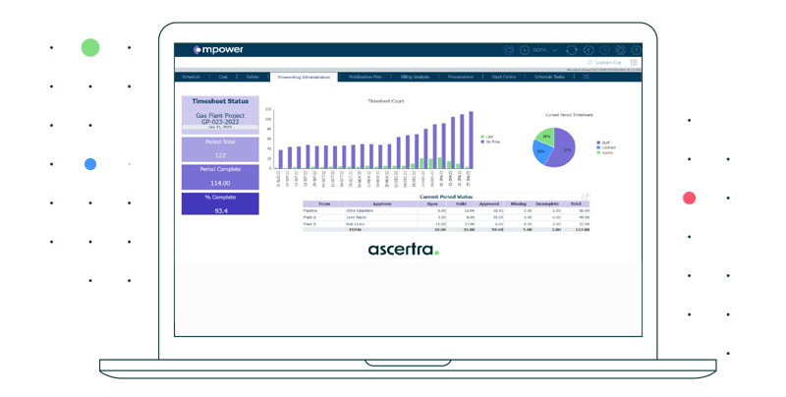Click the TOTAL row label
Image resolution: width=786 pixels, height=397 pixels.
point(356,230)
